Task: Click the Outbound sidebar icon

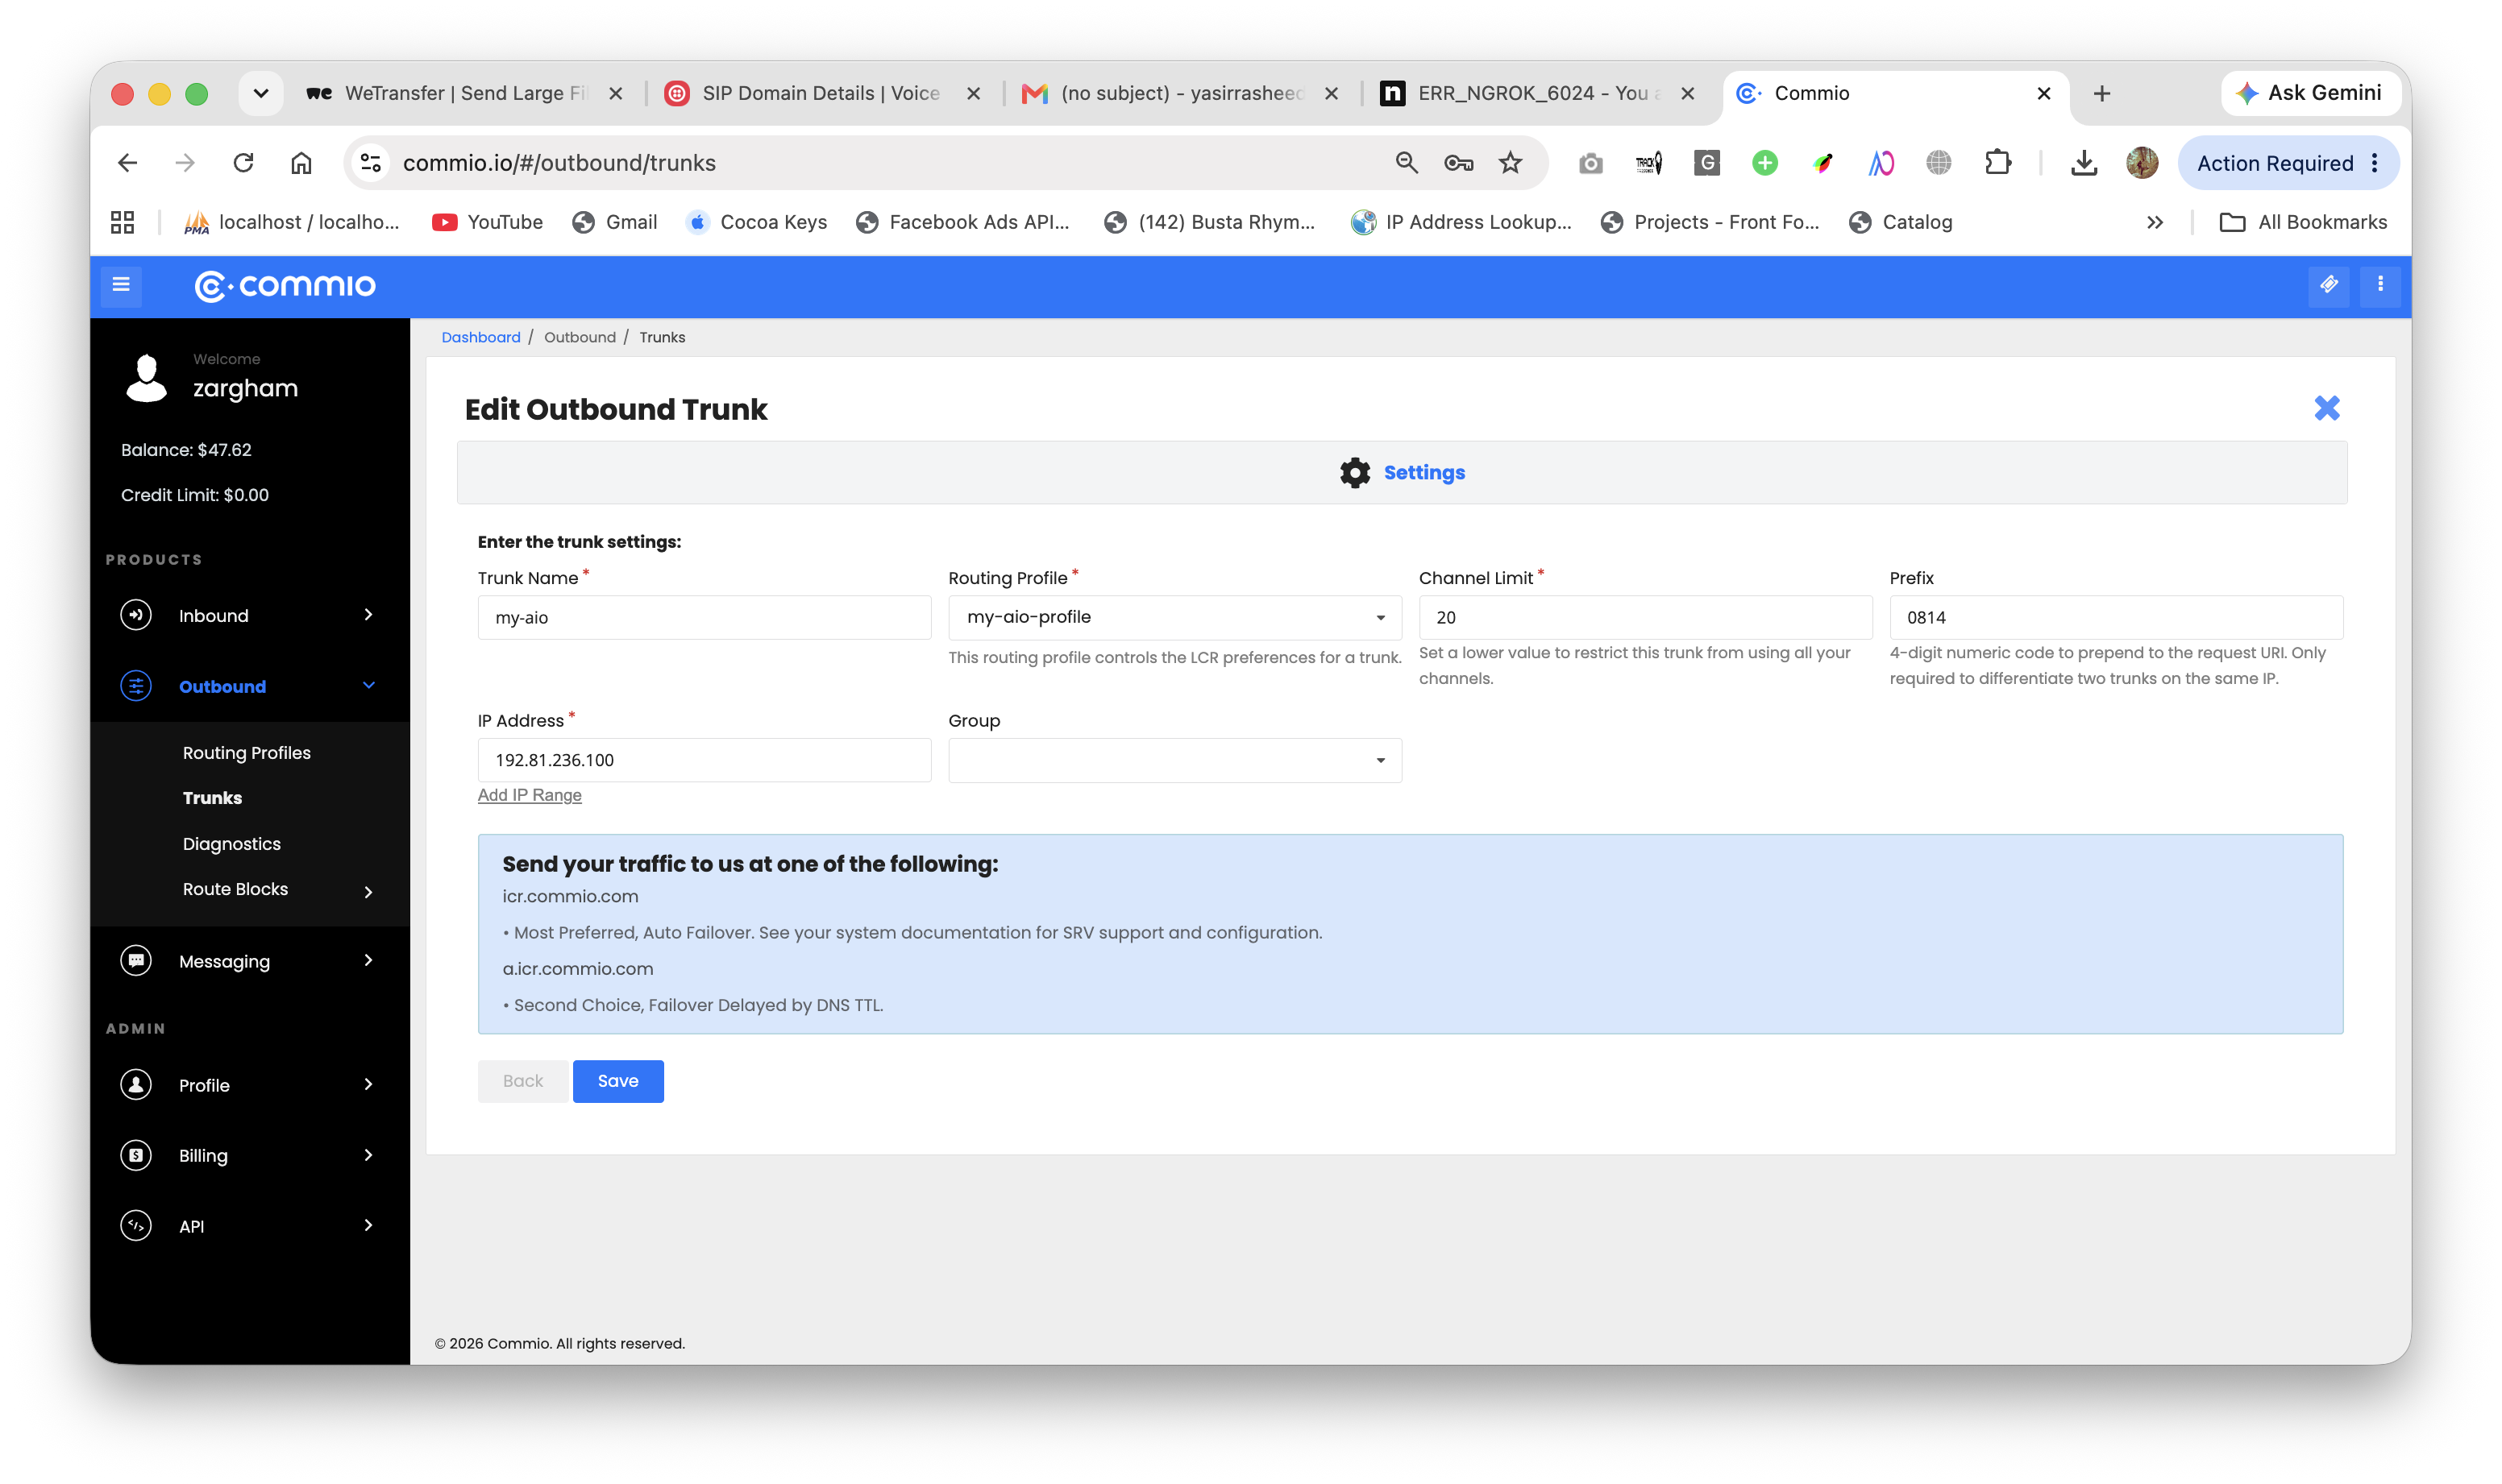Action: tap(136, 685)
